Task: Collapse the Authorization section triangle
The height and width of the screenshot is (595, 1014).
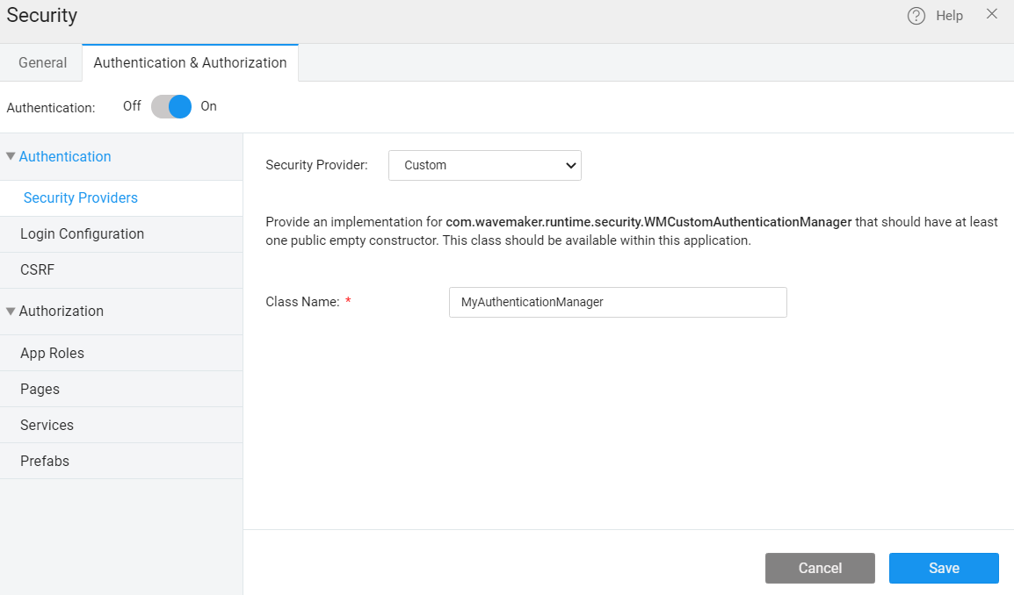Action: point(11,311)
